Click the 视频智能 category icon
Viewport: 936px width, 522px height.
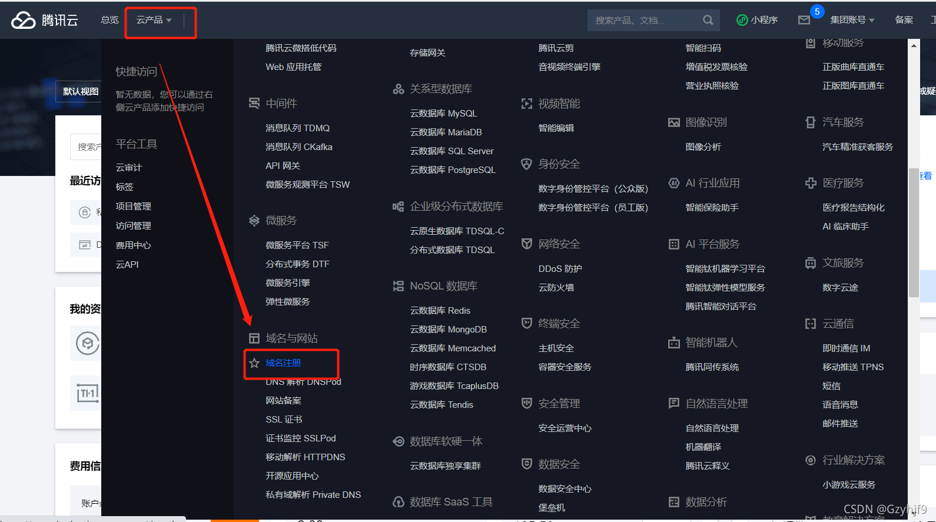click(x=527, y=104)
